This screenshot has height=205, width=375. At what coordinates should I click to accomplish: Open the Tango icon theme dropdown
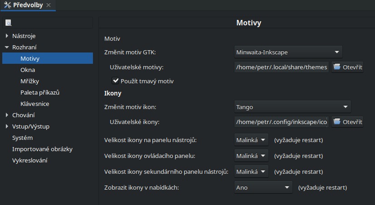pos(292,107)
